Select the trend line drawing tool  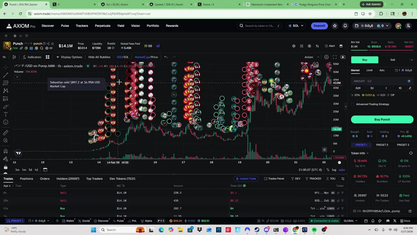(x=6, y=75)
